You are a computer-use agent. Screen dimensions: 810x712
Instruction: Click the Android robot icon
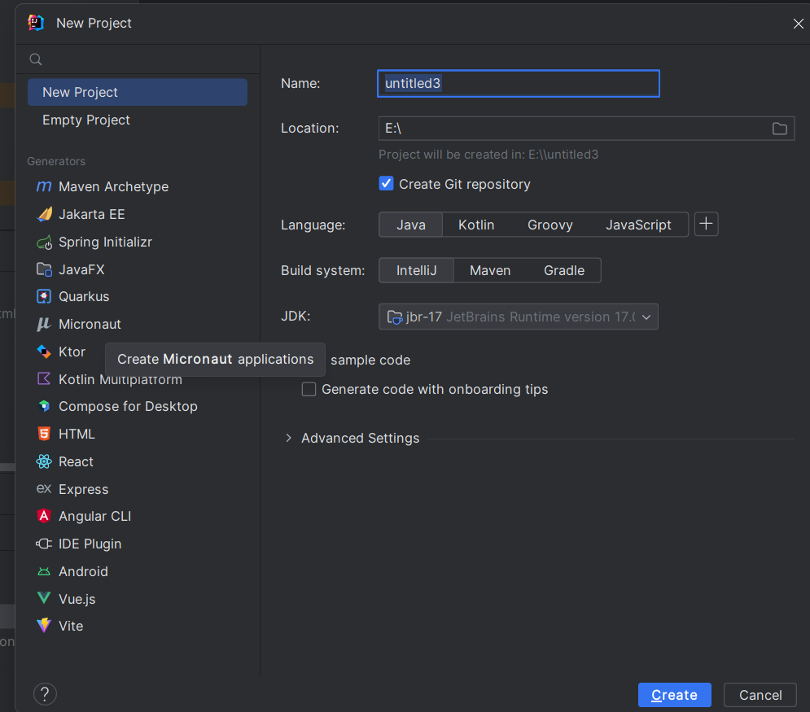coord(44,571)
